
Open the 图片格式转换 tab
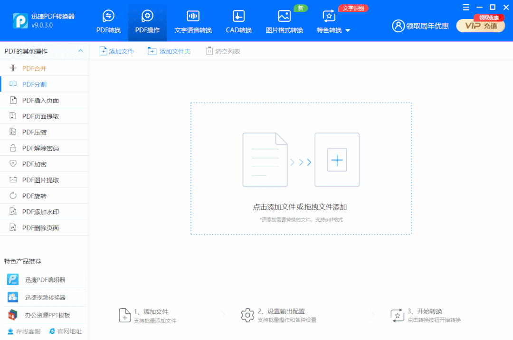(x=285, y=21)
